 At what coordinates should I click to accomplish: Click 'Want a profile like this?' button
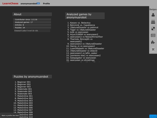tap(10, 115)
